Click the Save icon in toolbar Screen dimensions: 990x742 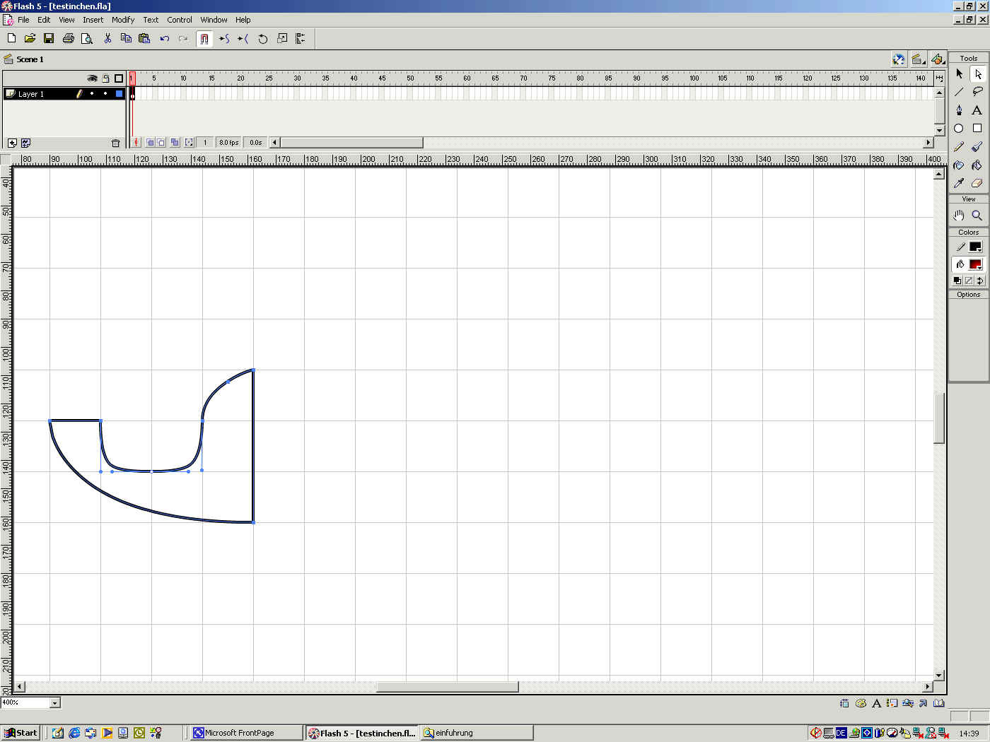pos(49,38)
